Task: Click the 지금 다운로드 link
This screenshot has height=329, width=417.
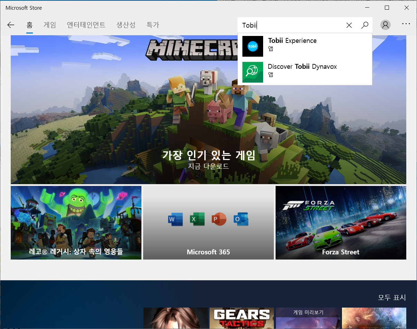Action: 208,166
